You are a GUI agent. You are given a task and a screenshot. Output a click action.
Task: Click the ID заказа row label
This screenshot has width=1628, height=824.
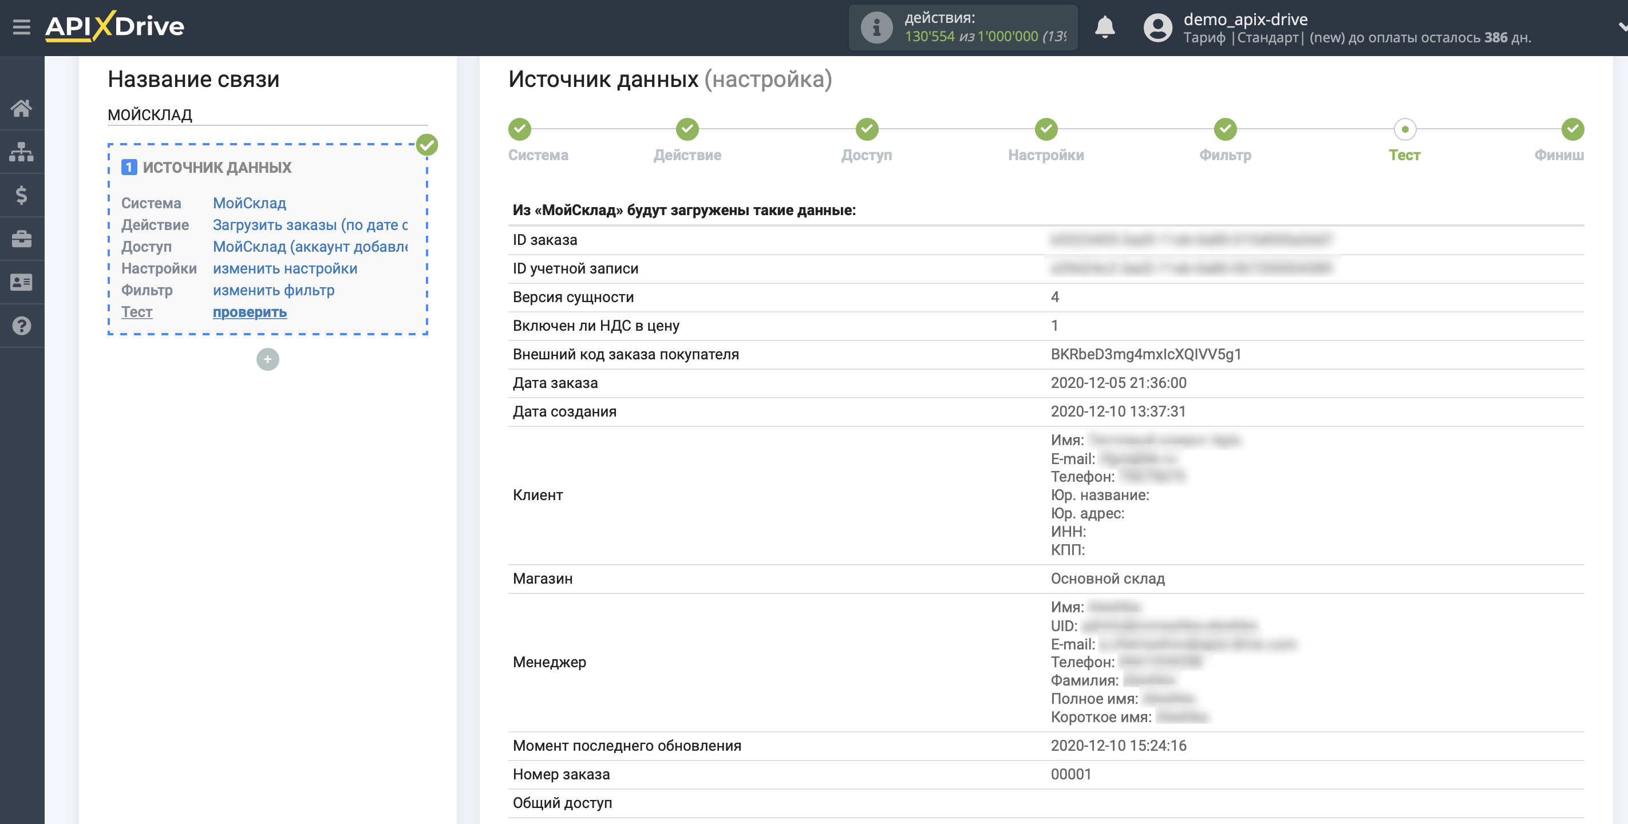pos(545,240)
